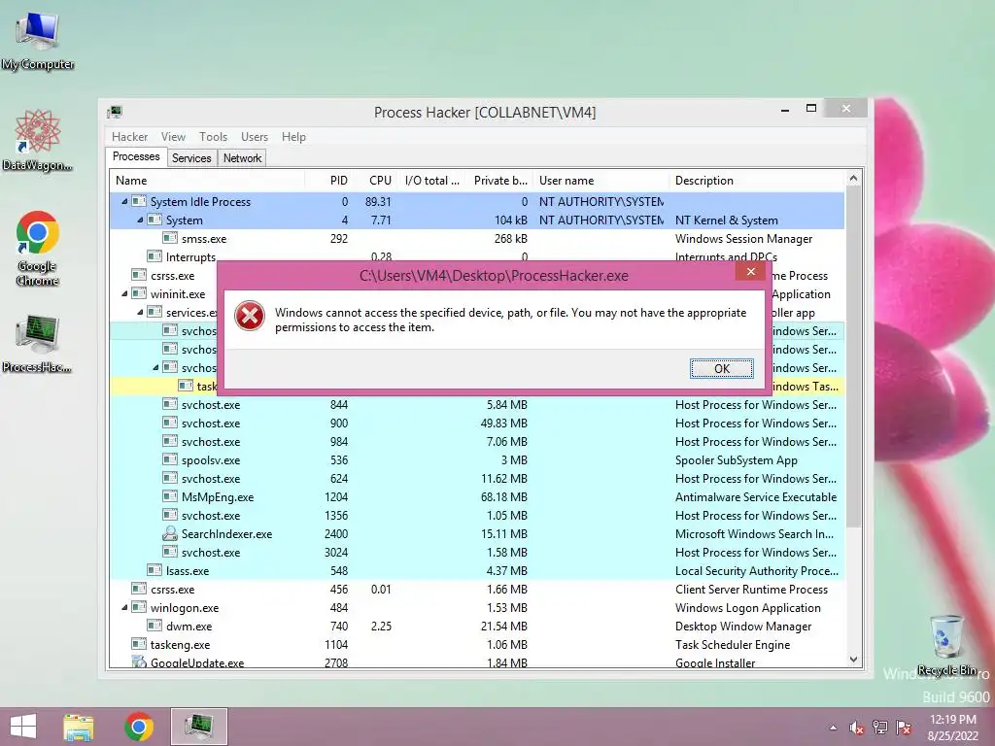Click the process list vertical scrollbar thumb
Screen dimensions: 995x746
(x=853, y=357)
